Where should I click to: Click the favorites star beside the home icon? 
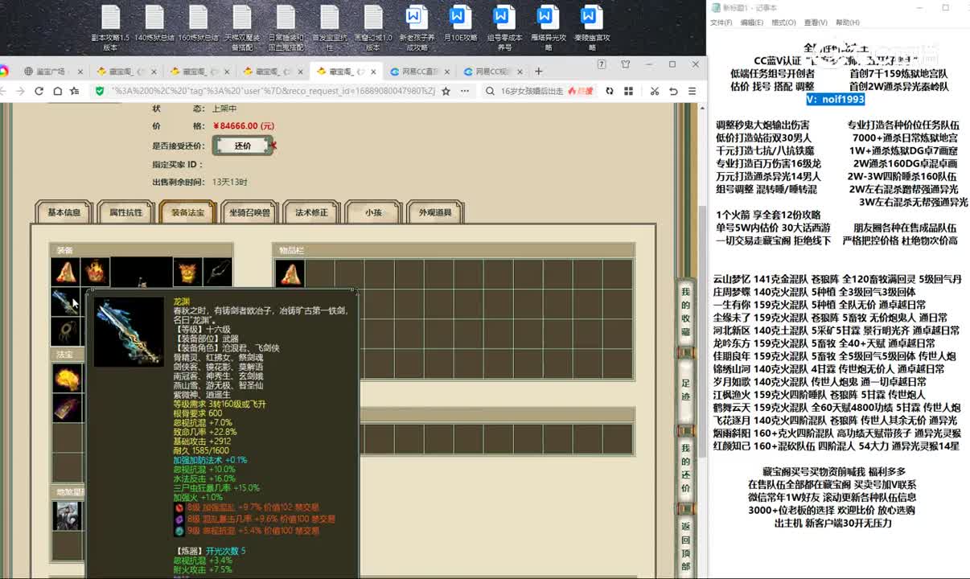click(75, 91)
